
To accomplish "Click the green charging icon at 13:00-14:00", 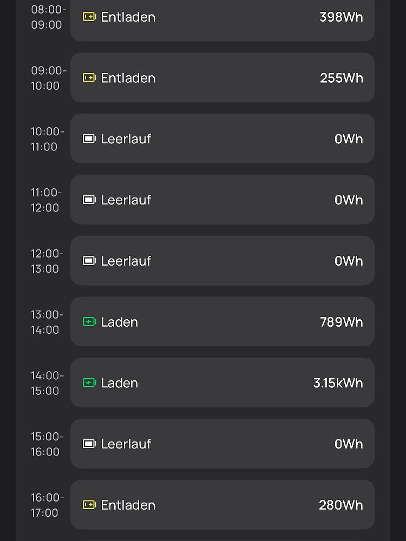I will 89,321.
